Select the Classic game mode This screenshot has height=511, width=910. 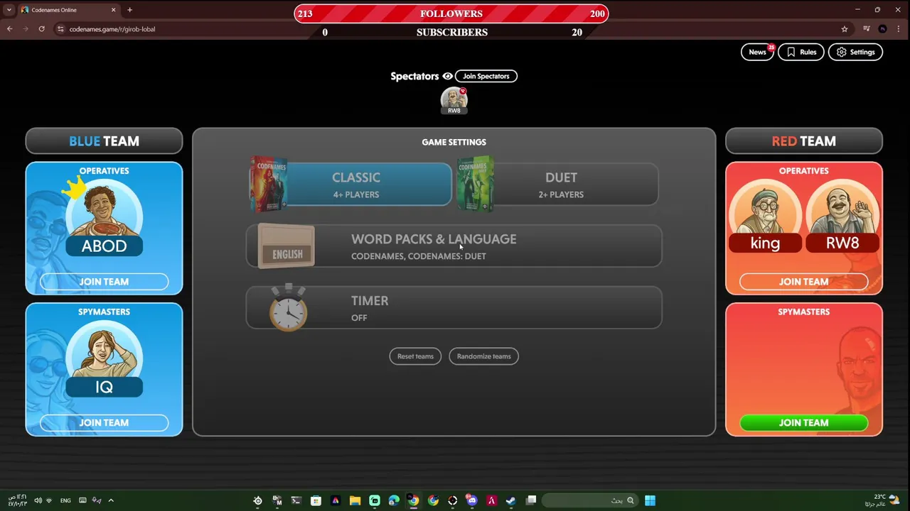351,185
